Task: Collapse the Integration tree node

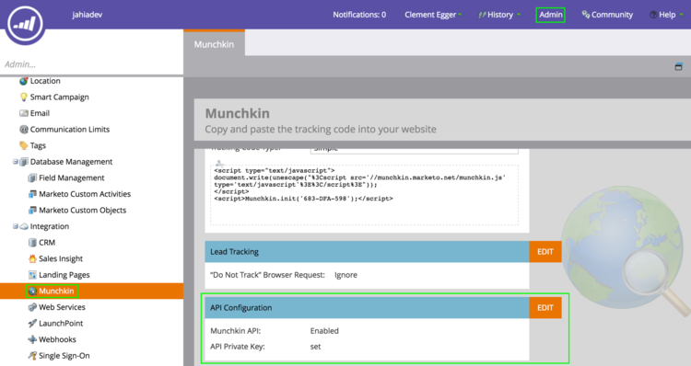Action: (16, 226)
